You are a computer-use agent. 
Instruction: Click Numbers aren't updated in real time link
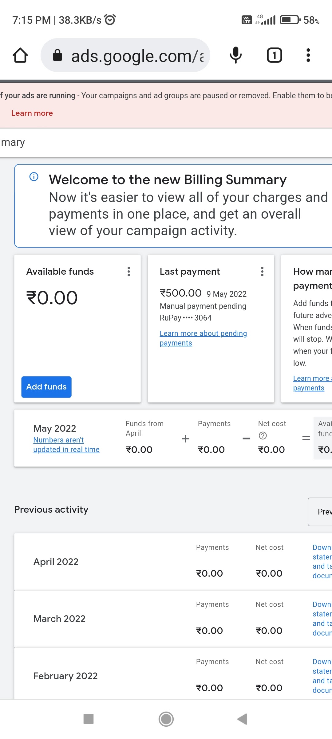pos(66,445)
